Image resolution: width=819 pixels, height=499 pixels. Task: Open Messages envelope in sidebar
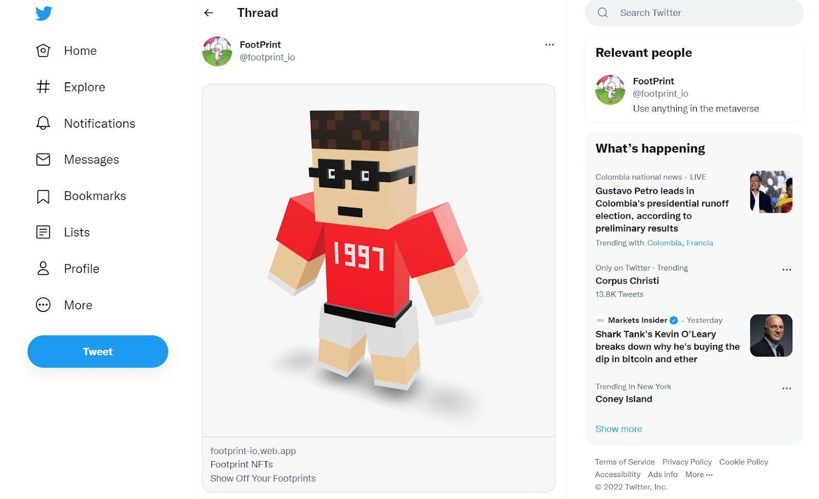click(77, 160)
